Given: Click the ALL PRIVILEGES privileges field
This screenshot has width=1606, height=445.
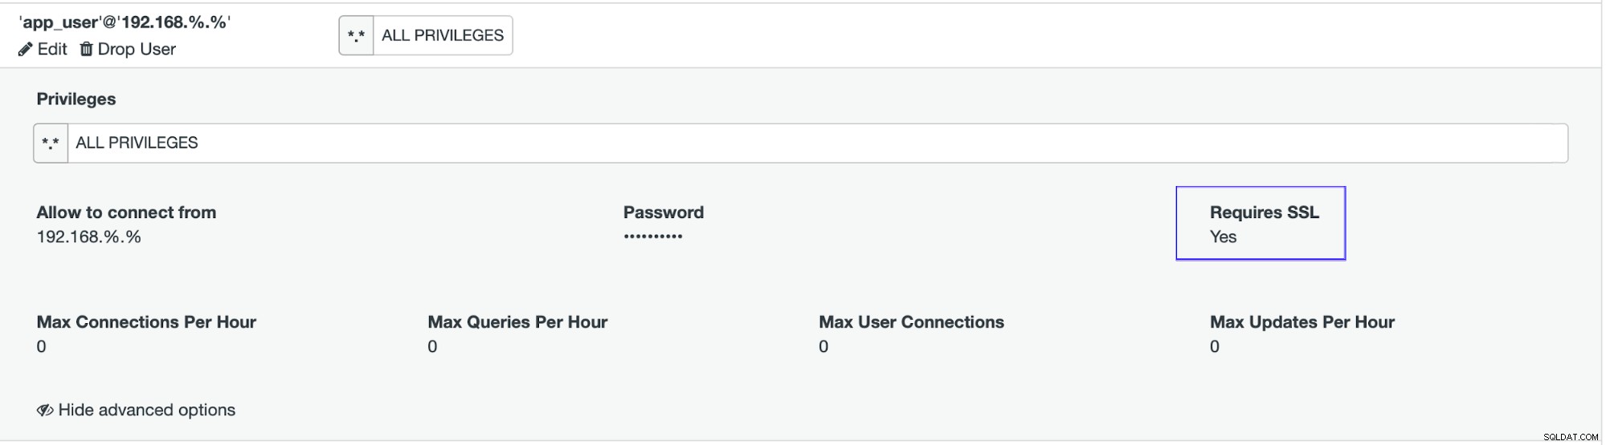Looking at the screenshot, I should click(818, 144).
